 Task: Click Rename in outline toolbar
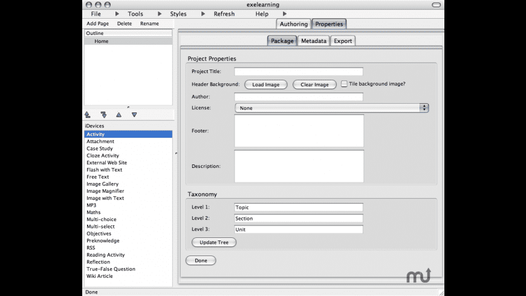coord(149,24)
